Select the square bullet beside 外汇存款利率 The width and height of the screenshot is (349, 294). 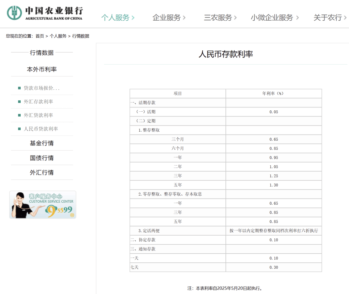coord(19,101)
